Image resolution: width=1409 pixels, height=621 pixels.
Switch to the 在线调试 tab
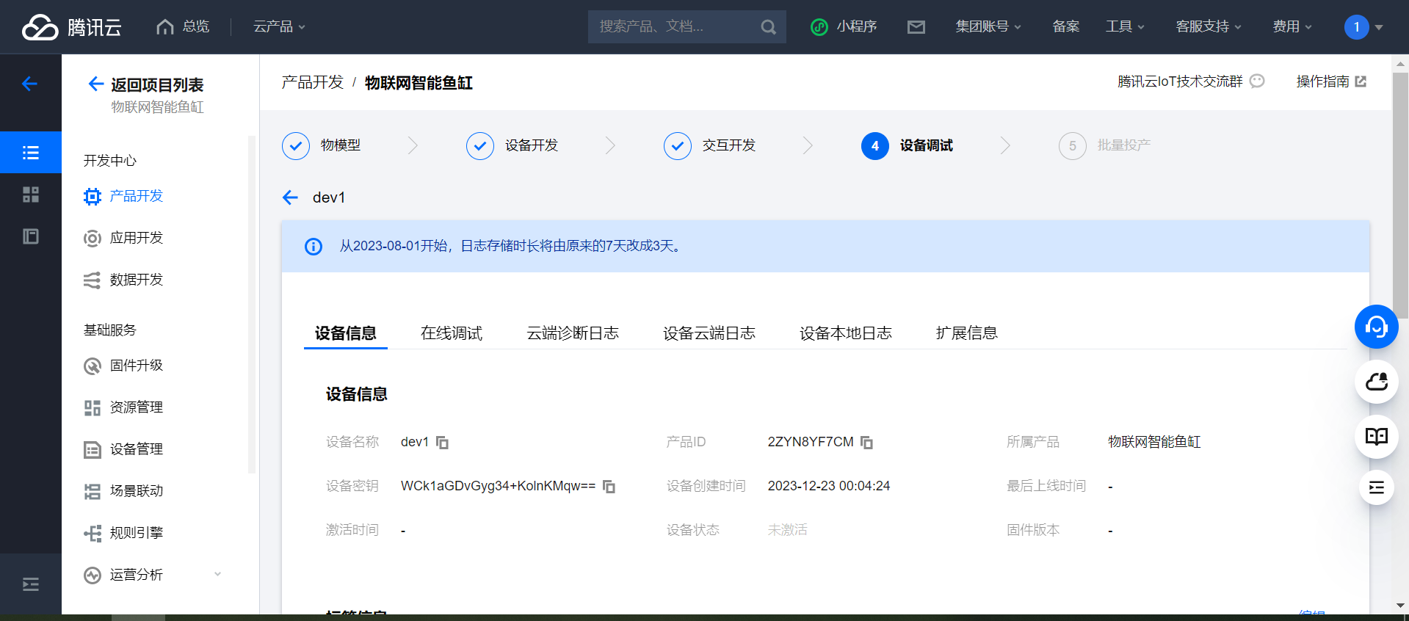tap(451, 333)
